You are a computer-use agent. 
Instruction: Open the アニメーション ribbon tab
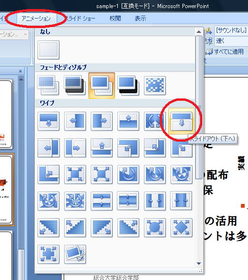(x=36, y=19)
